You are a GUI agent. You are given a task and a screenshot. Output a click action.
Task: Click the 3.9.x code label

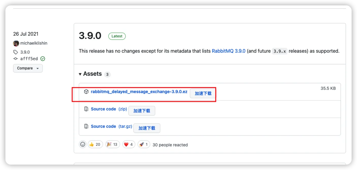(280, 51)
